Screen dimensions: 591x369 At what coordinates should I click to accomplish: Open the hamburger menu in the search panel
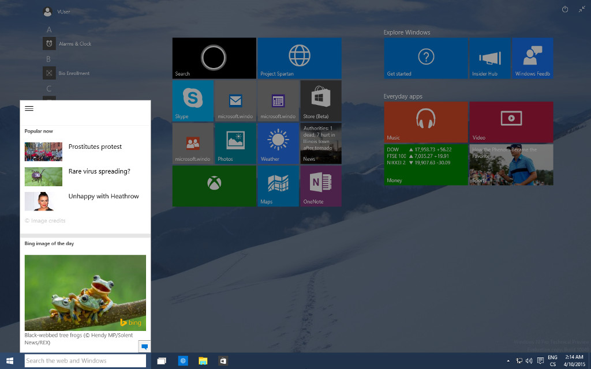(29, 108)
